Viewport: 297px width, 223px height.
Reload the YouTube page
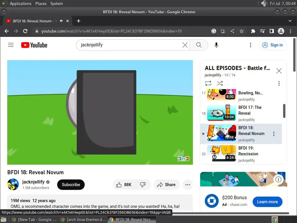click(x=25, y=31)
